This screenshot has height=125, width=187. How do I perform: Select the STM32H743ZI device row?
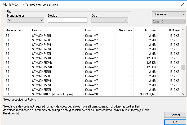tap(92, 54)
